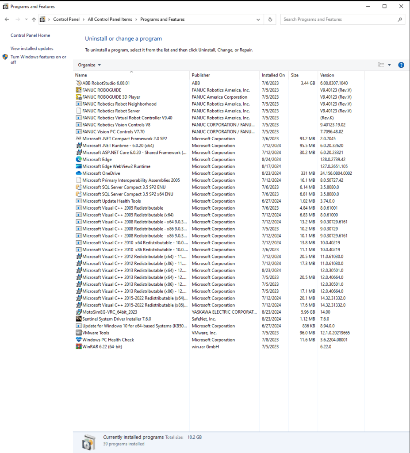Click the ABB RobotStudio 6.08.01 icon

pos(79,83)
